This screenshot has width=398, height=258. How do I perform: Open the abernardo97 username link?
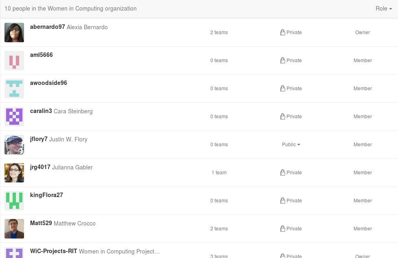tap(47, 27)
